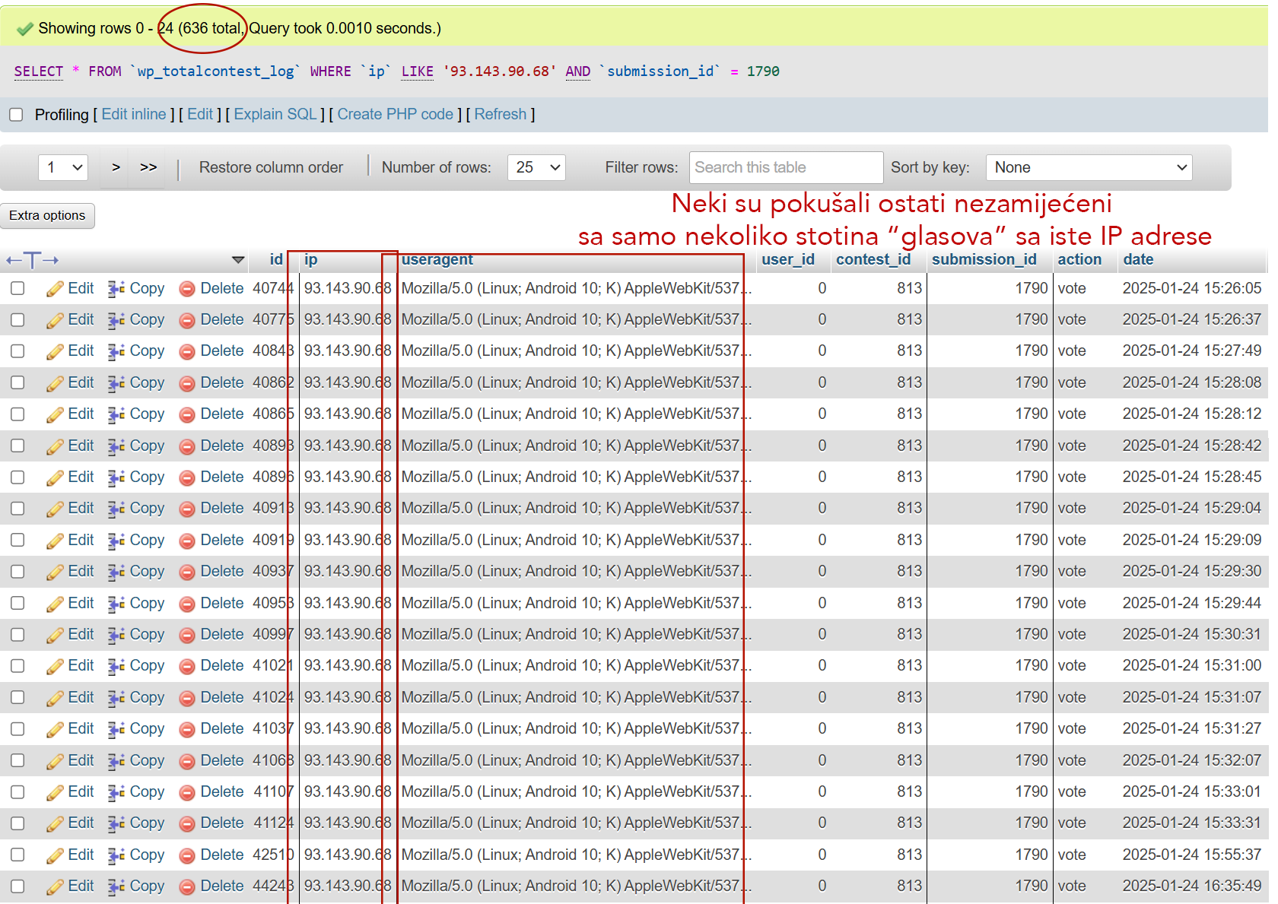Screen dimensions: 1278x904
Task: Expand the column options triangle in header
Action: pos(238,260)
